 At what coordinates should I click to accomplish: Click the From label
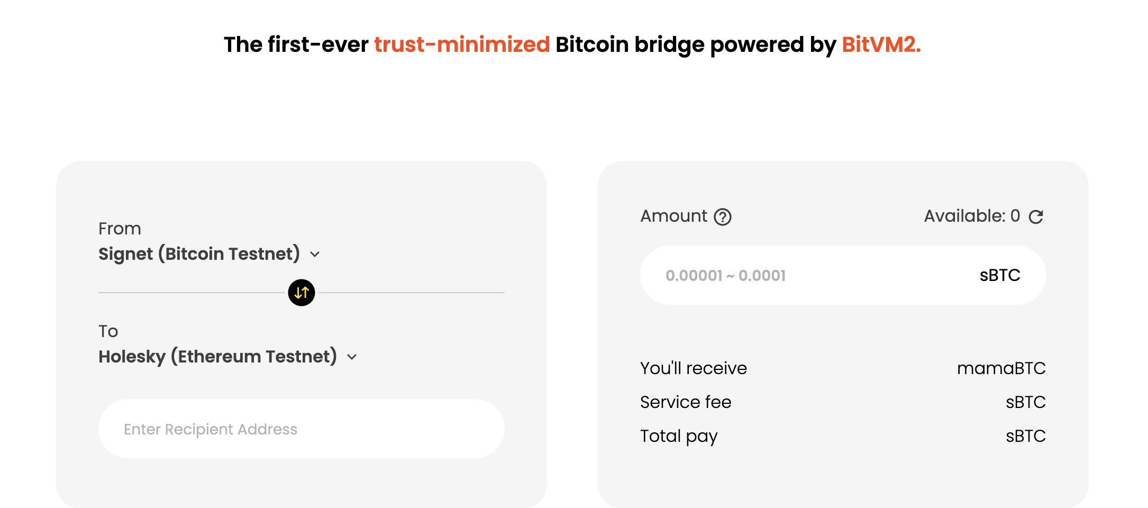[120, 229]
